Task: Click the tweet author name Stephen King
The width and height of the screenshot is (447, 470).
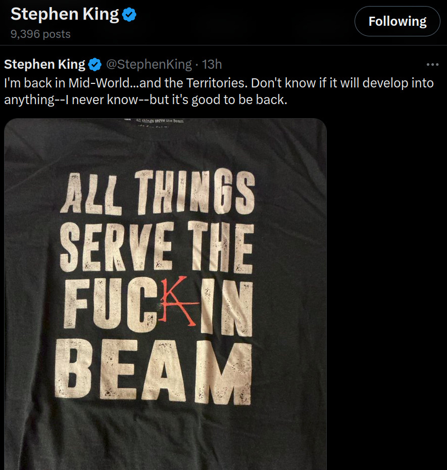Action: pos(44,65)
